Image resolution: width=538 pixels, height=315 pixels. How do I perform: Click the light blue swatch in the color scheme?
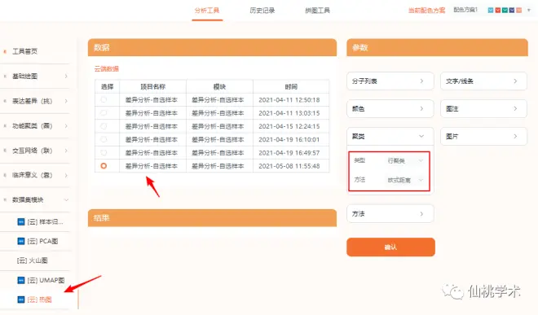pyautogui.click(x=491, y=11)
